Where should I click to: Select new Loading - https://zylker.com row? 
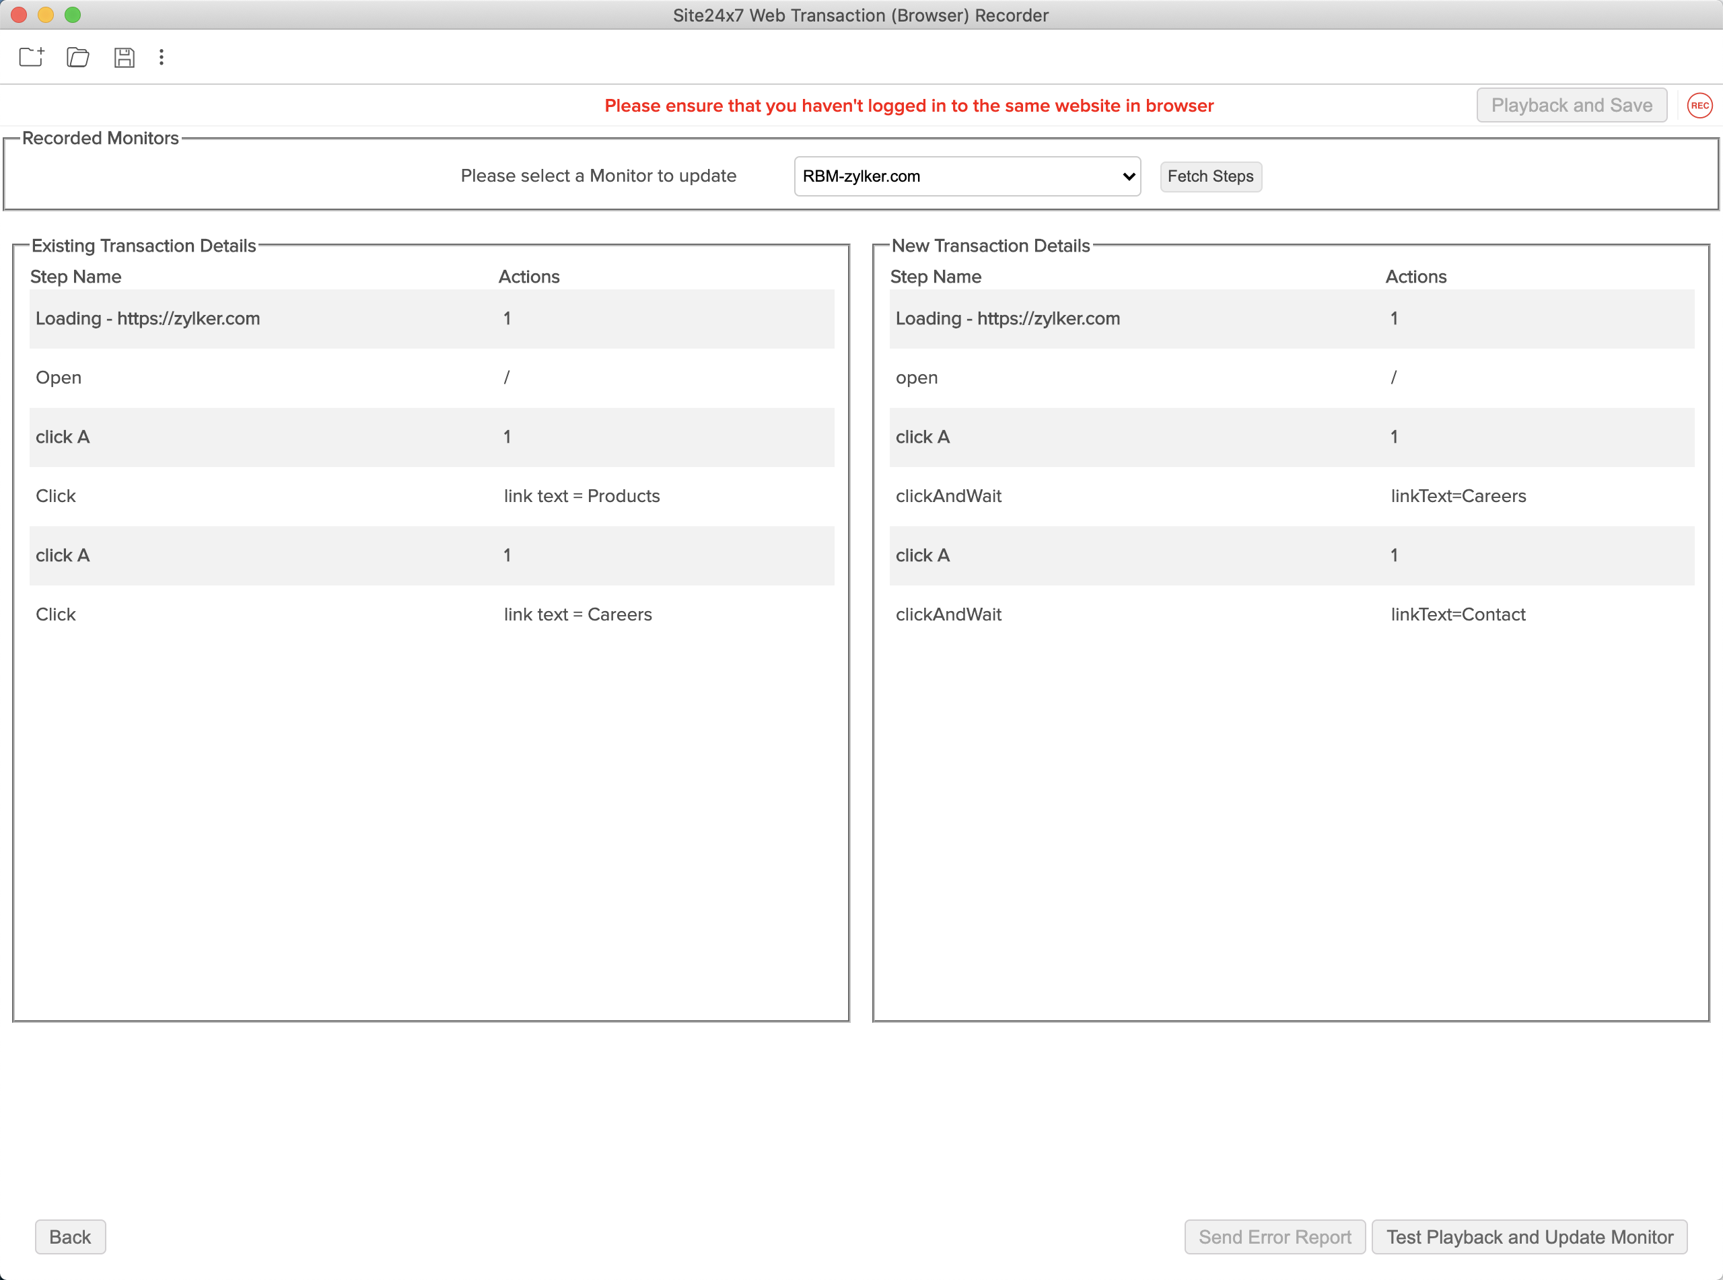coord(1291,318)
